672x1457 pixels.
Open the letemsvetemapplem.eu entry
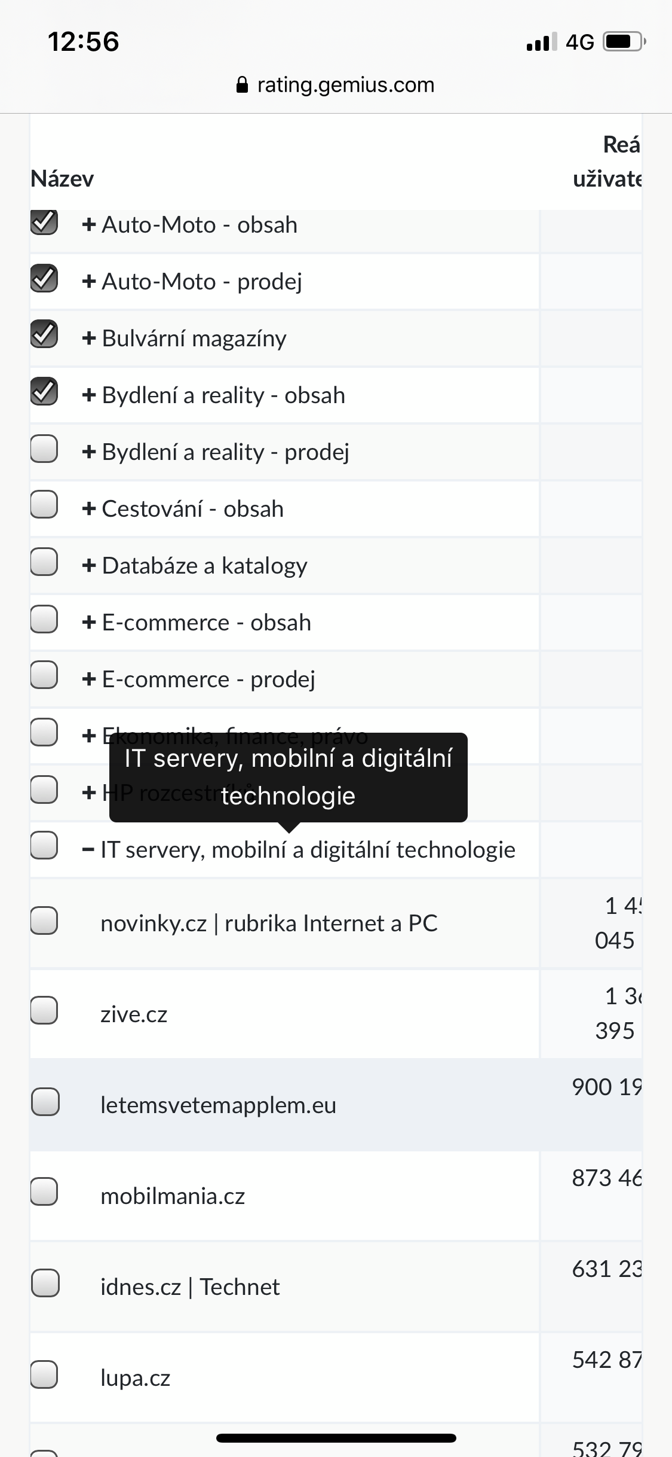click(218, 1105)
